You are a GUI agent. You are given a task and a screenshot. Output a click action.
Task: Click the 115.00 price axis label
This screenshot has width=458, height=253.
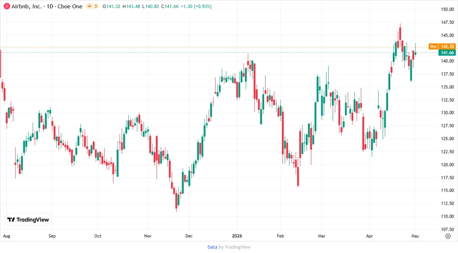click(447, 191)
